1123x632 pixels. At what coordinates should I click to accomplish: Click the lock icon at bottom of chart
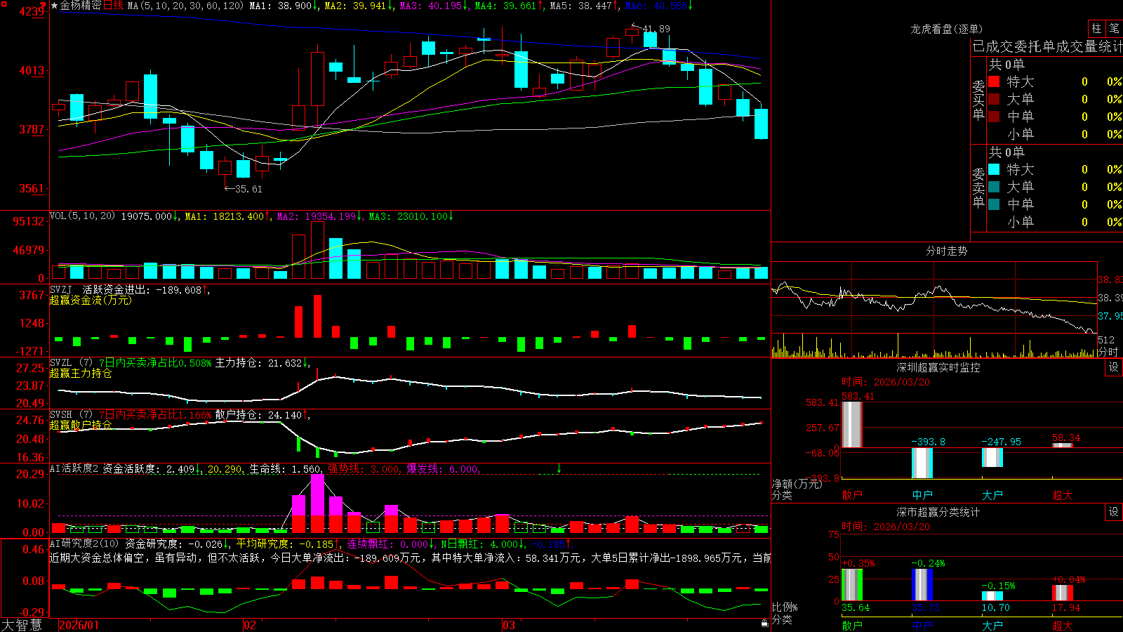[x=764, y=623]
